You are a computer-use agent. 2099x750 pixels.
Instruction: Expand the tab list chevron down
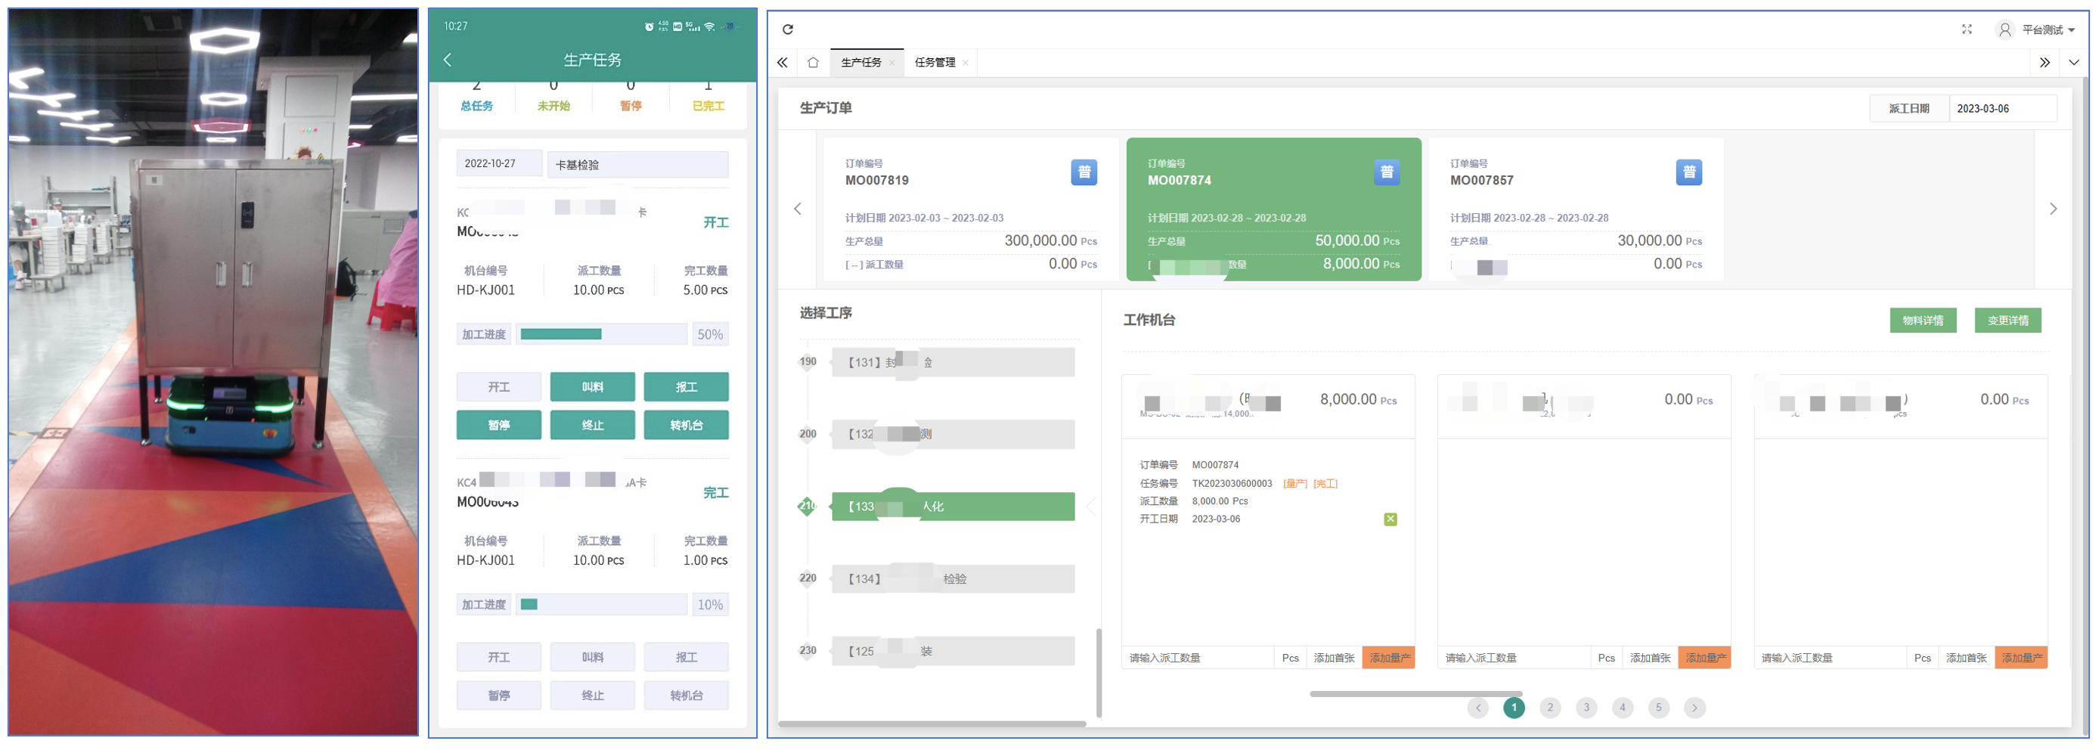[x=2074, y=62]
